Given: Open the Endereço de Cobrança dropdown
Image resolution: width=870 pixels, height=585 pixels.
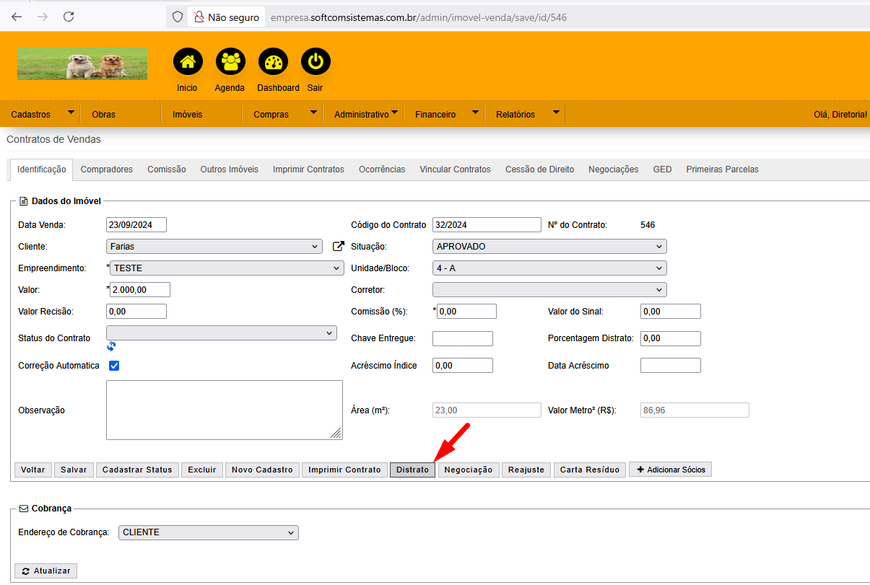Looking at the screenshot, I should [208, 533].
